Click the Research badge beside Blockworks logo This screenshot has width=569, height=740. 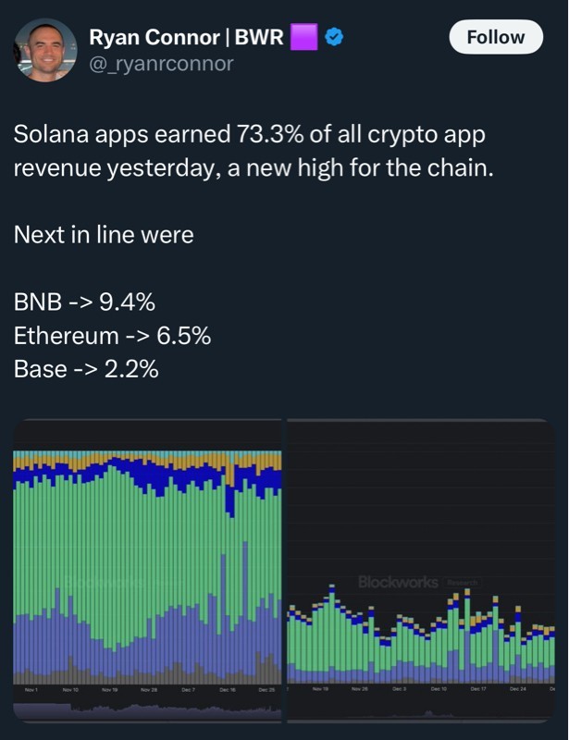(461, 582)
